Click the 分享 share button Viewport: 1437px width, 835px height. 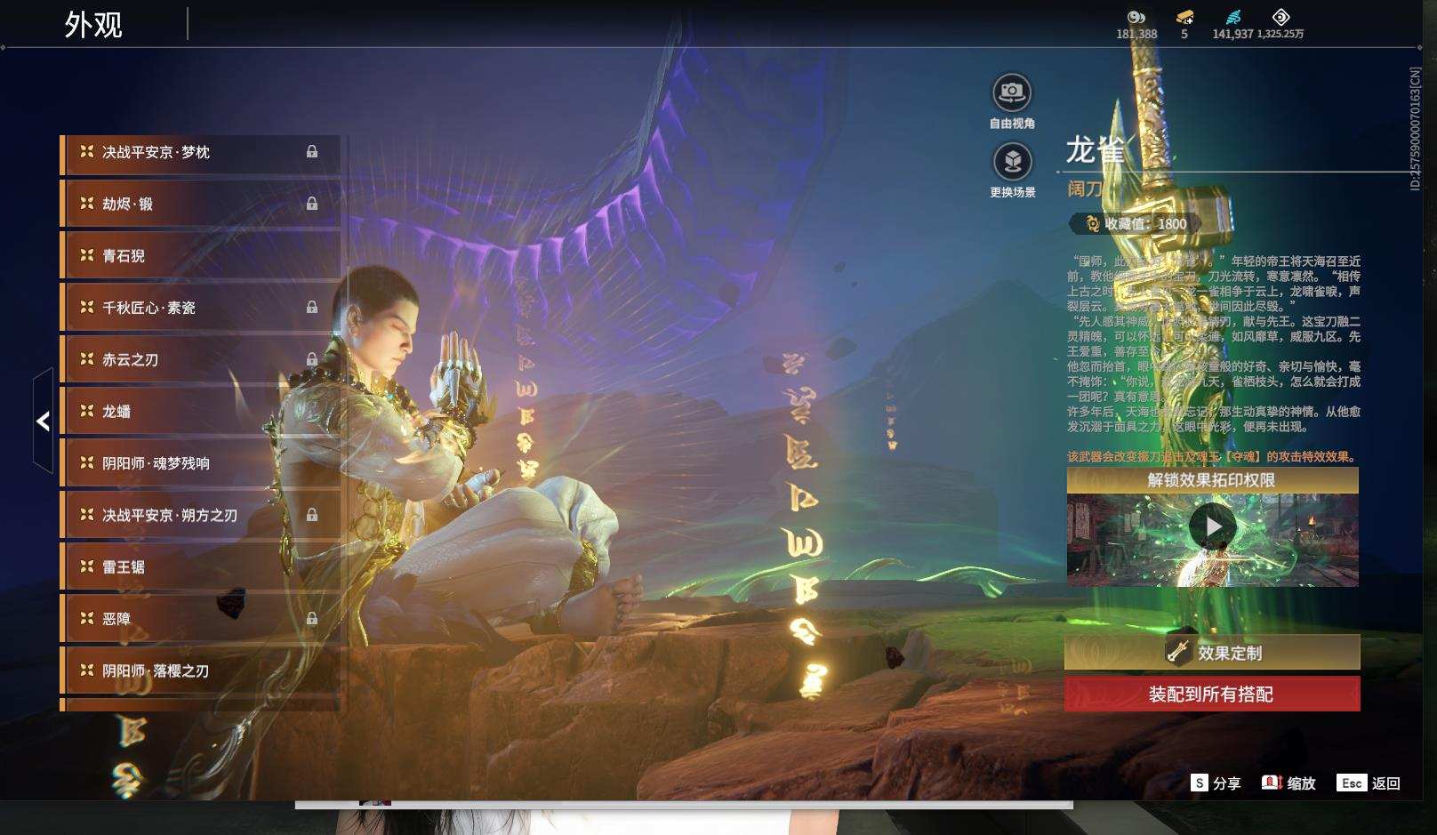[x=1216, y=783]
